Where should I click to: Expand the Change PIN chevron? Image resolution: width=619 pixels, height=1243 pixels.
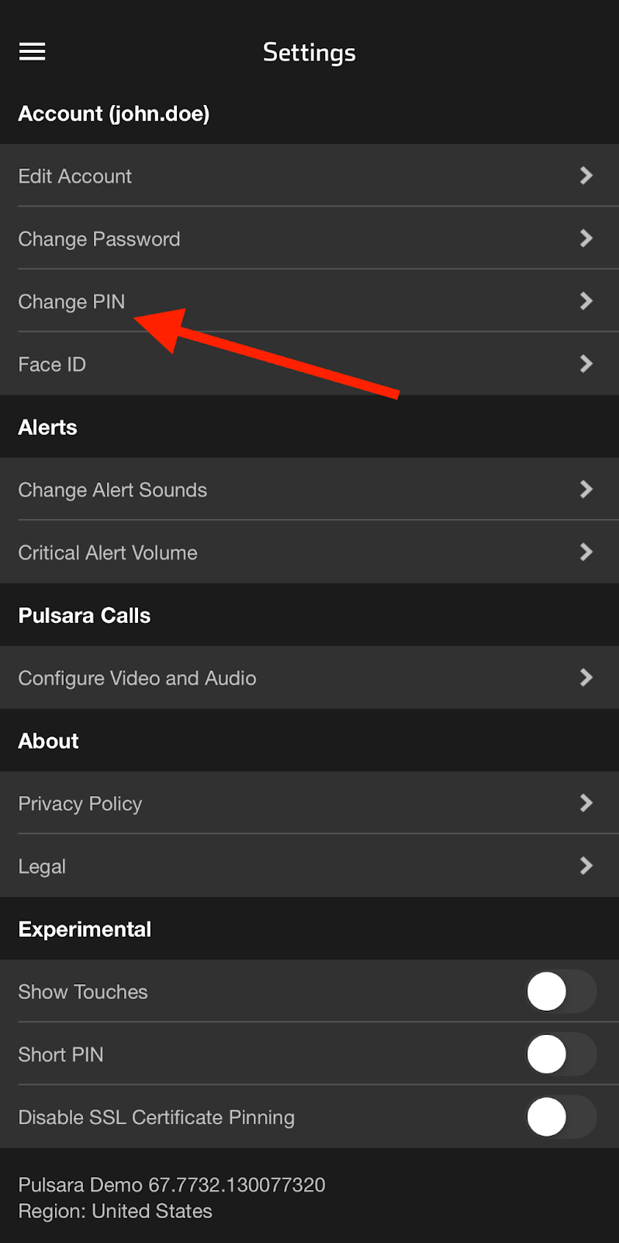tap(586, 301)
